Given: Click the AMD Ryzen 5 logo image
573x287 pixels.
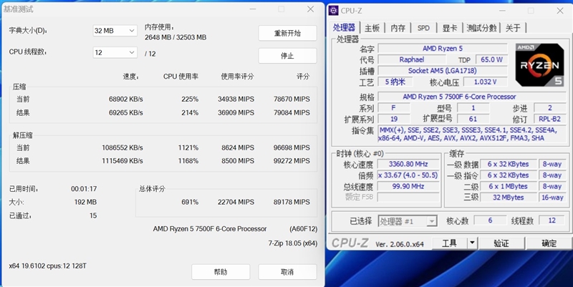Looking at the screenshot, I should (539, 64).
